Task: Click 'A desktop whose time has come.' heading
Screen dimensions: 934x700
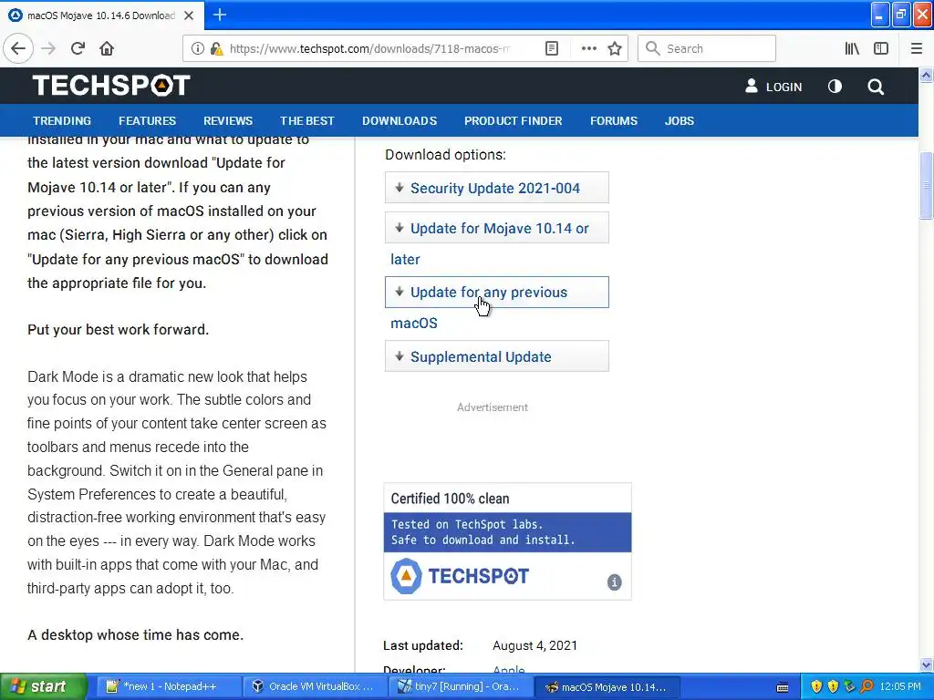Action: (135, 634)
